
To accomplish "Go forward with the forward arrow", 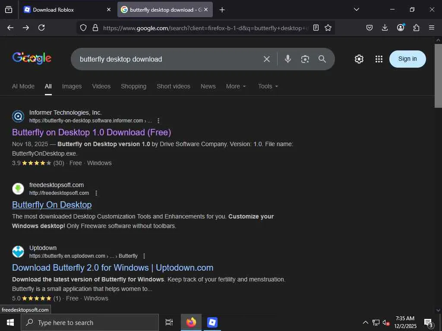I will [x=25, y=28].
